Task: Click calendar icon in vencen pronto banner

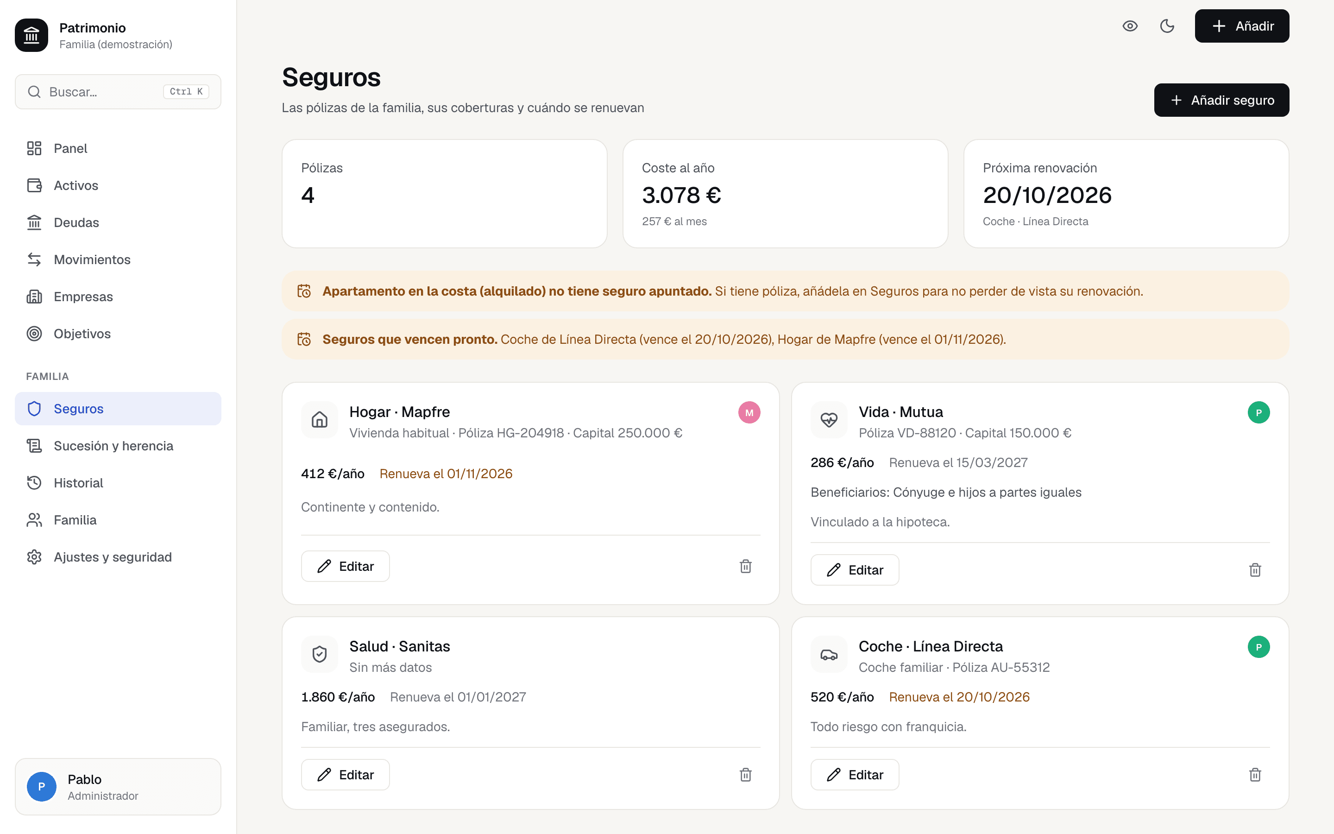Action: point(304,339)
